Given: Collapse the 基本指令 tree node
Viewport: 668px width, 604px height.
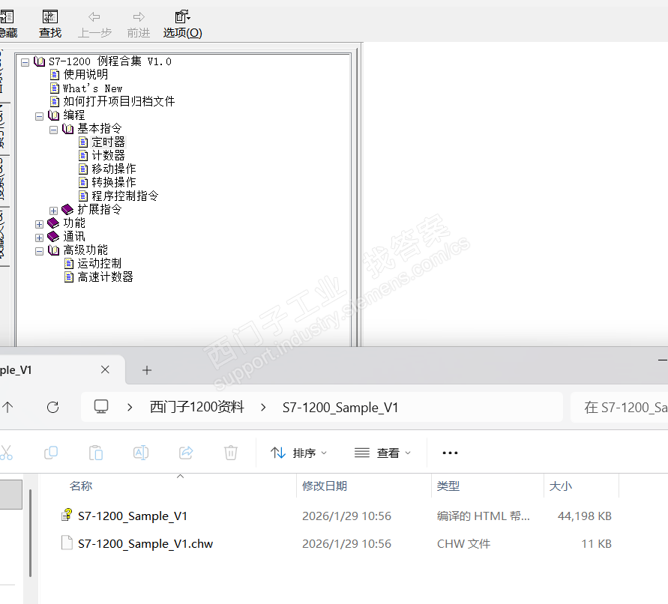Looking at the screenshot, I should pos(53,130).
